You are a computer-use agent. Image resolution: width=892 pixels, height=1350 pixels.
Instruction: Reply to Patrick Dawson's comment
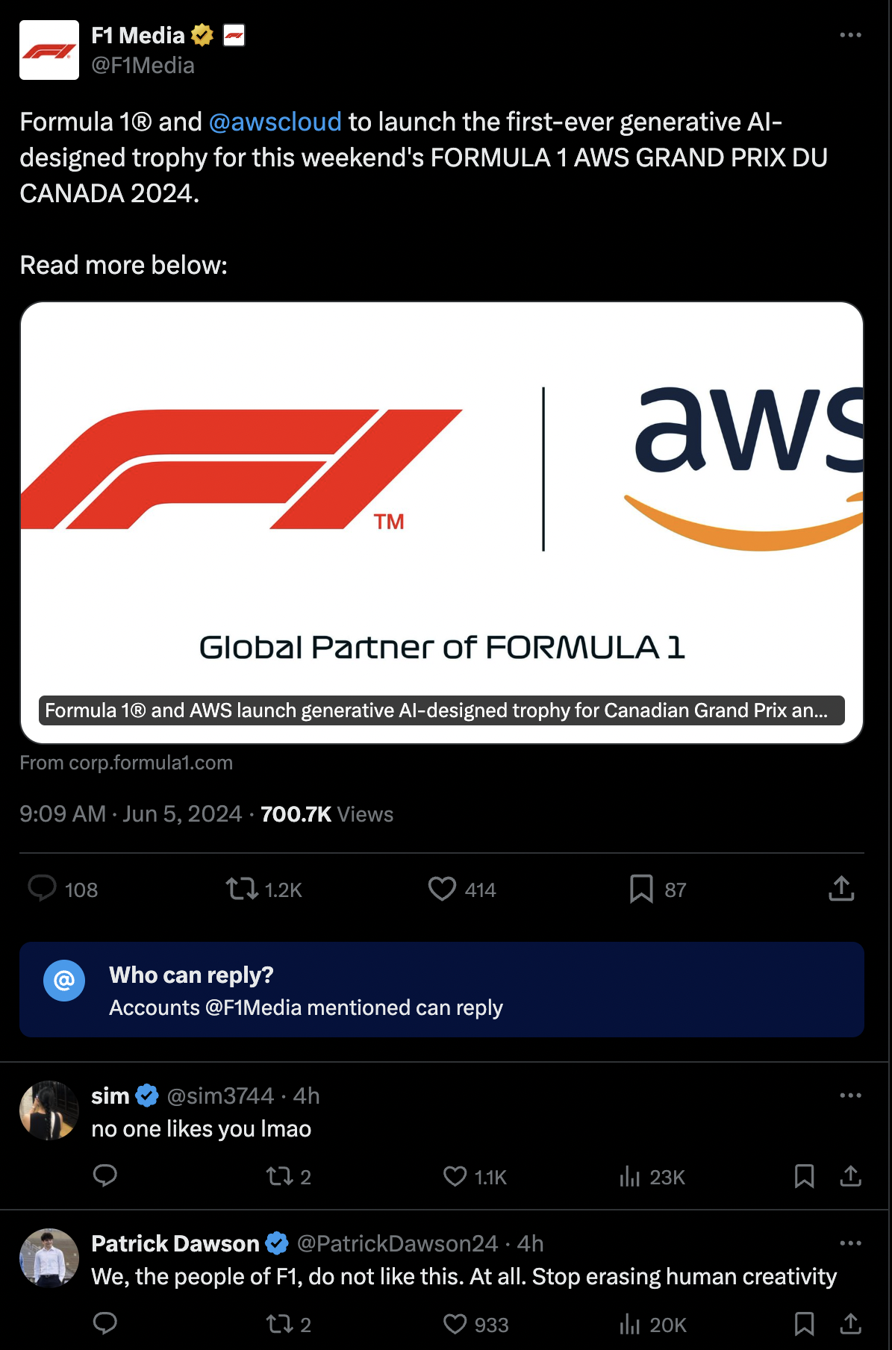click(x=105, y=1324)
